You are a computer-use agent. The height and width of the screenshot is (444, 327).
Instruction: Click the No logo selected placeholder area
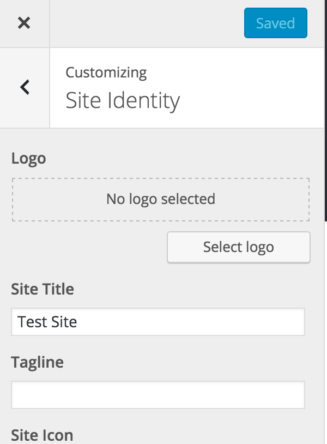click(x=160, y=199)
